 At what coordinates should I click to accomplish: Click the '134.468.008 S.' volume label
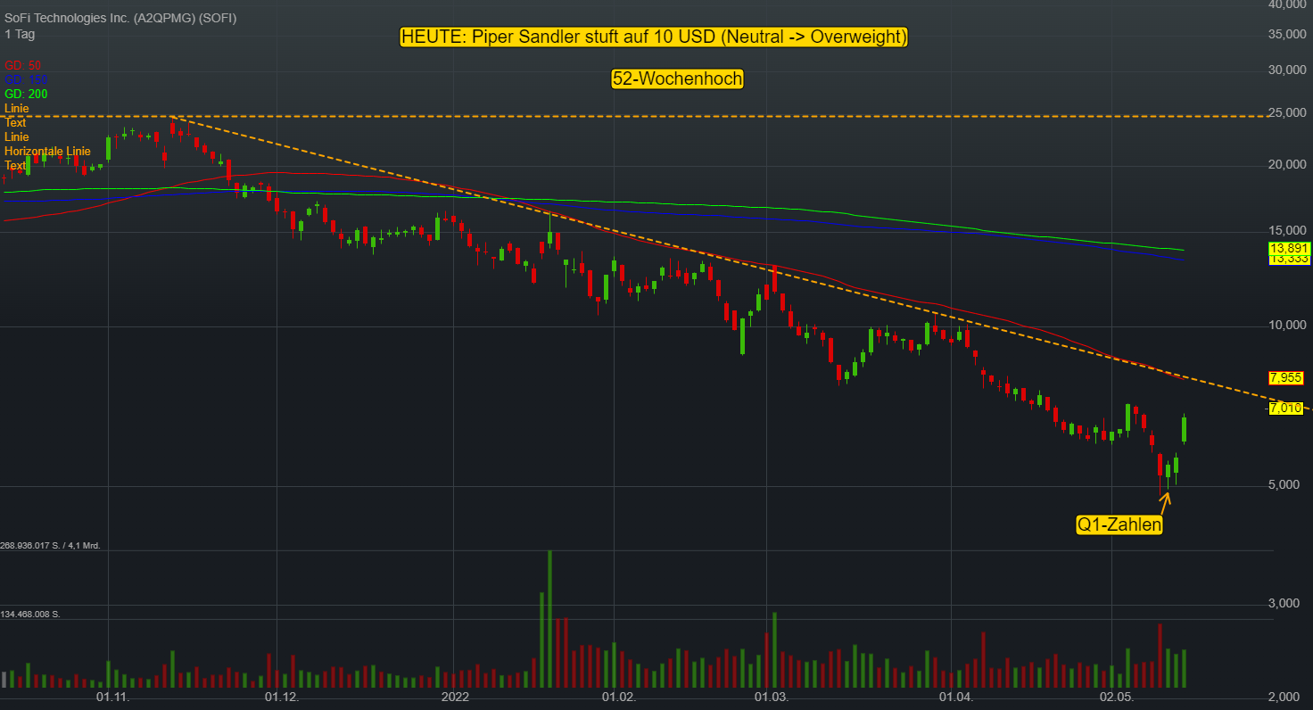[30, 615]
